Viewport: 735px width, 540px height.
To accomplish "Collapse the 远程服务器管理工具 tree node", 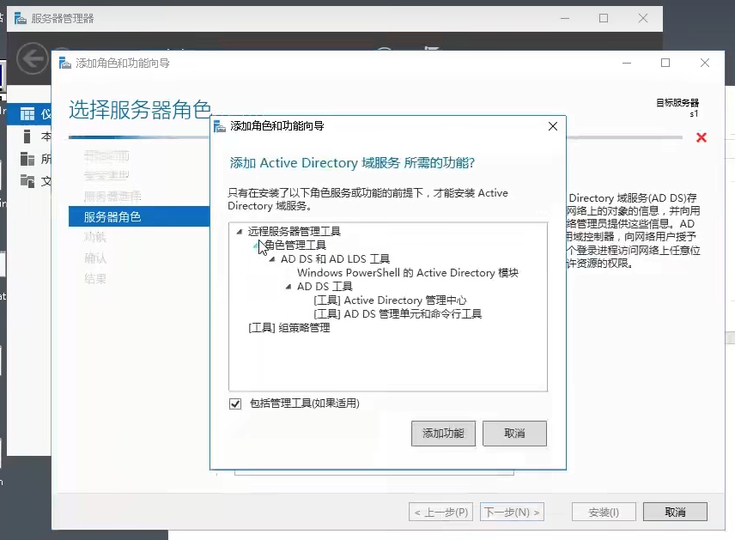I will (240, 231).
